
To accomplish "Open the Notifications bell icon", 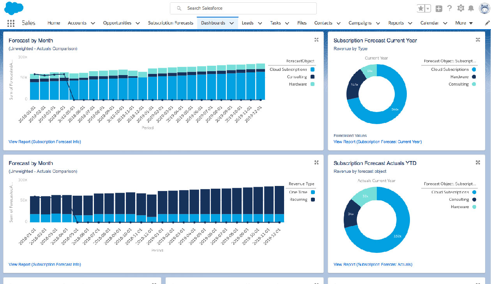I will pos(471,8).
